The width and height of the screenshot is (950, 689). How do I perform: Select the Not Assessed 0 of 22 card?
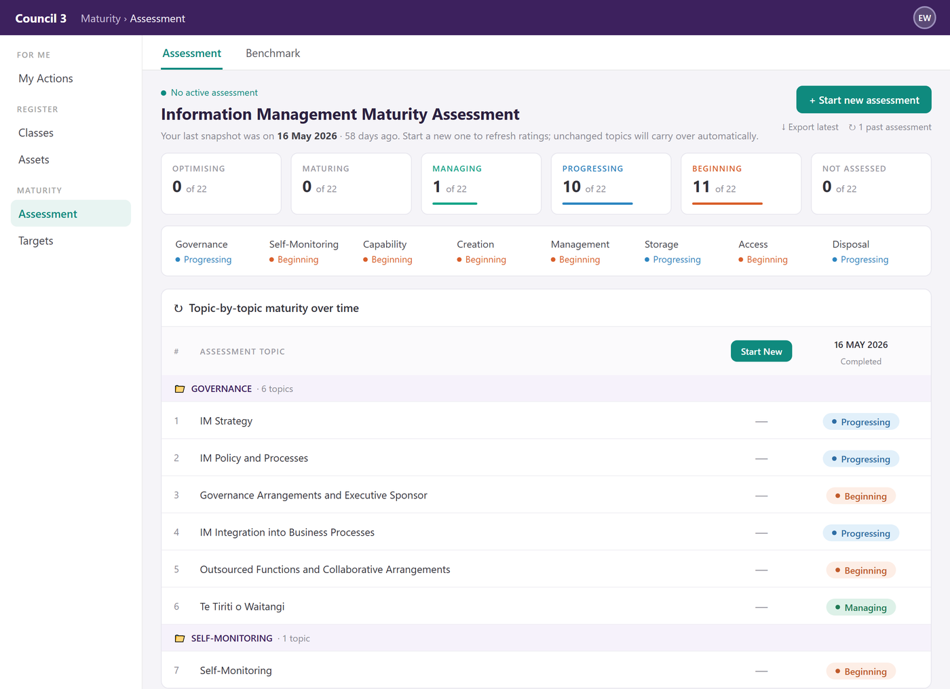pyautogui.click(x=871, y=183)
